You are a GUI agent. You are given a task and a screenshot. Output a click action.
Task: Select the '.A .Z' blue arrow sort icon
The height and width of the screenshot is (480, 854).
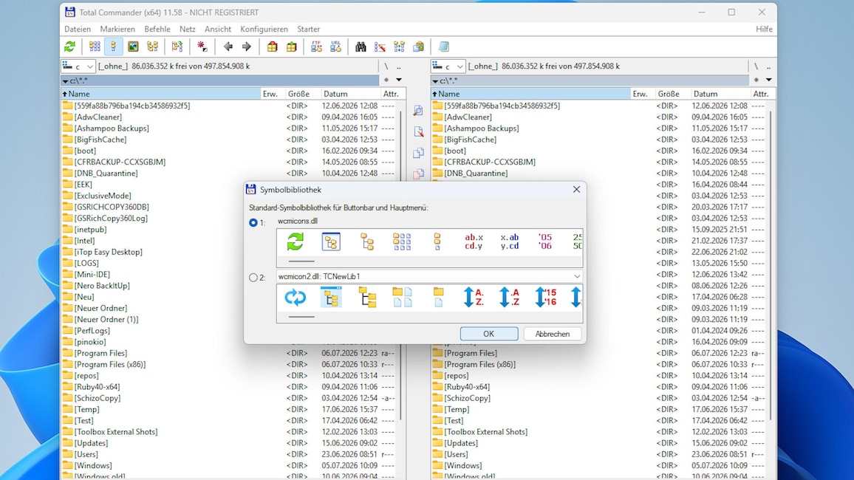click(x=510, y=297)
